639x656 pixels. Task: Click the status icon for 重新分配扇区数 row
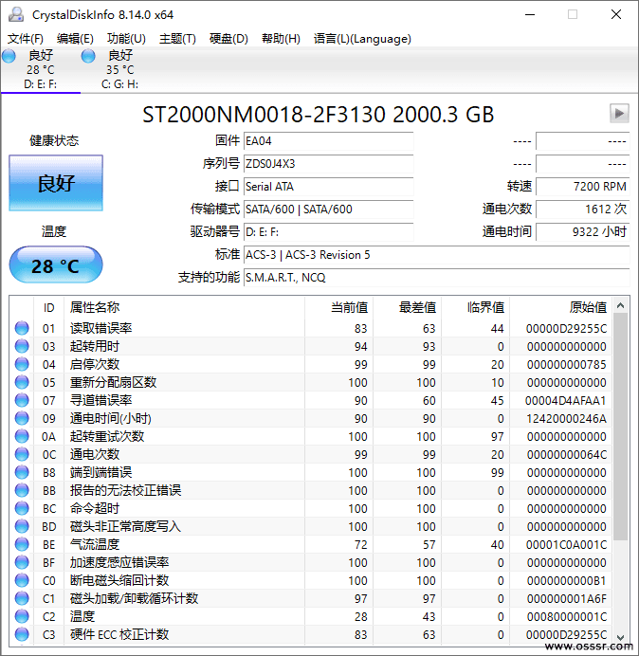coord(22,382)
